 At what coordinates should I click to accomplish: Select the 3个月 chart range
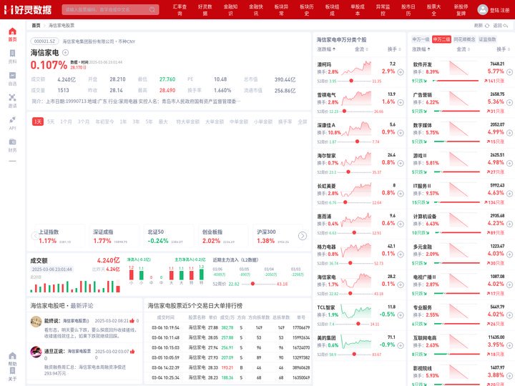click(84, 122)
